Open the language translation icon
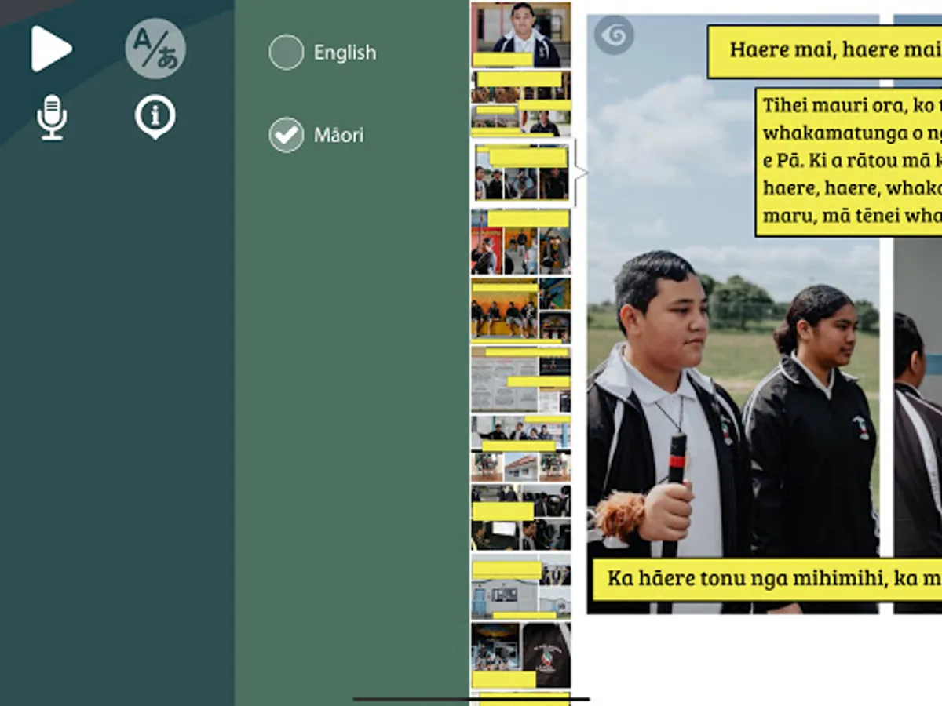The image size is (942, 706). (x=155, y=49)
